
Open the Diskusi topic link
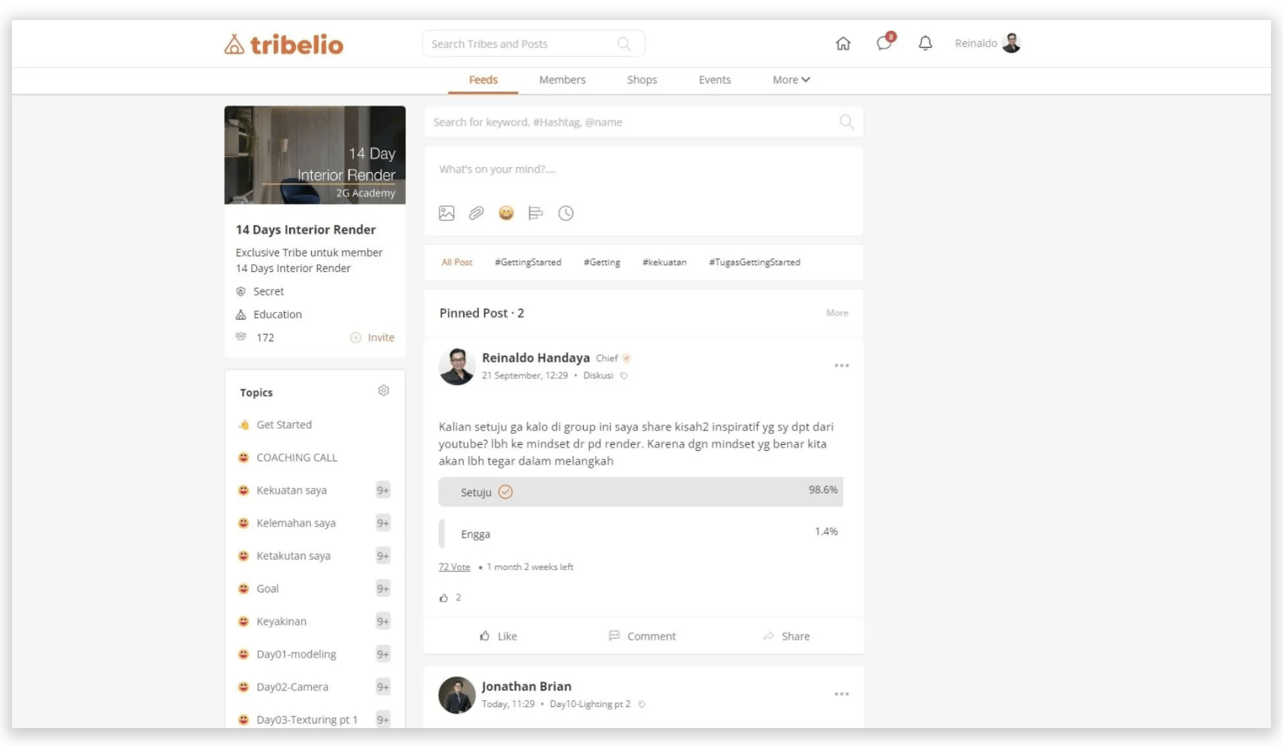(598, 376)
